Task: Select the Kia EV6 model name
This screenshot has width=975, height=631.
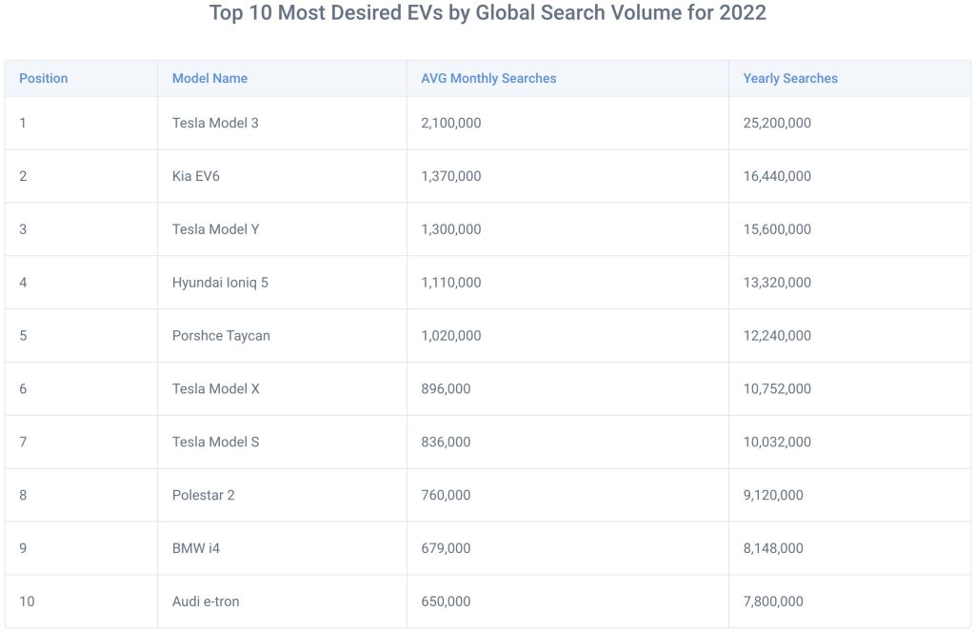Action: 196,176
